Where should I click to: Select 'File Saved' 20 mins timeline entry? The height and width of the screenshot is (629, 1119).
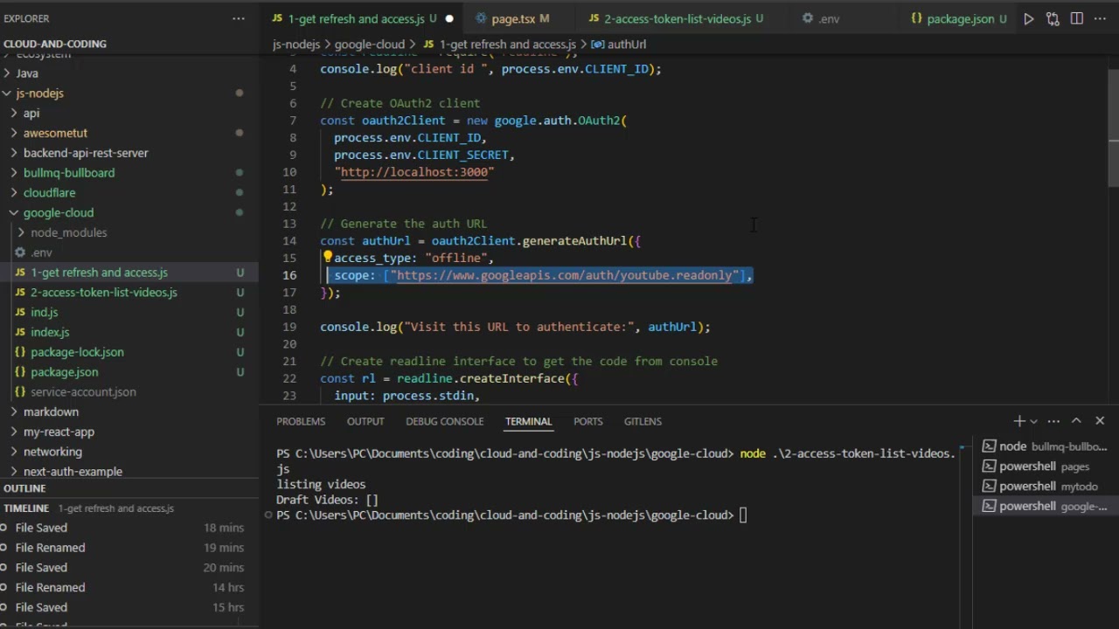tap(129, 568)
